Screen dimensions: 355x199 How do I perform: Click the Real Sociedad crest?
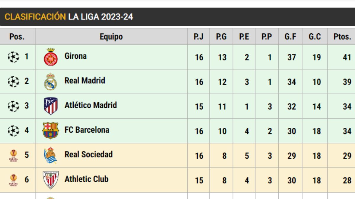click(51, 155)
